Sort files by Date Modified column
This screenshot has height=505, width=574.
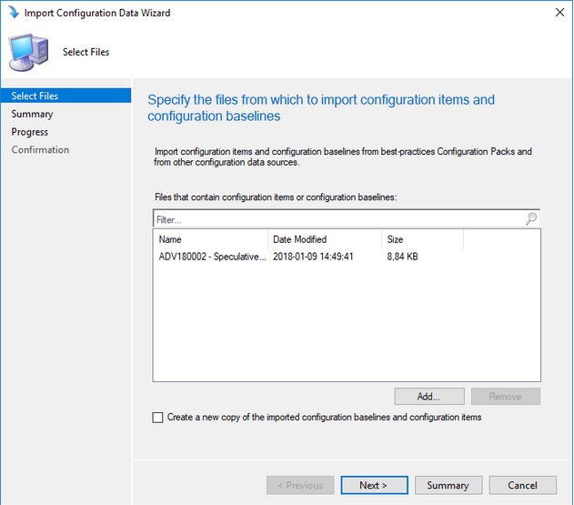tap(324, 239)
